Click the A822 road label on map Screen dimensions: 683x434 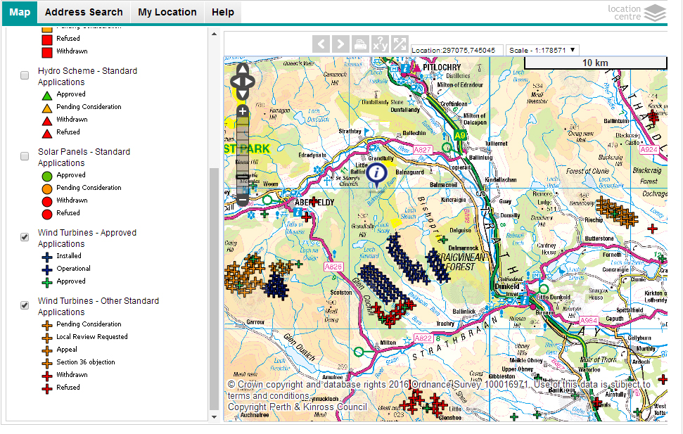423,338
